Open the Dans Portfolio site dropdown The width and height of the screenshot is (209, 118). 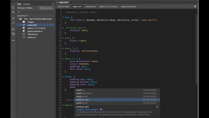coord(27,8)
